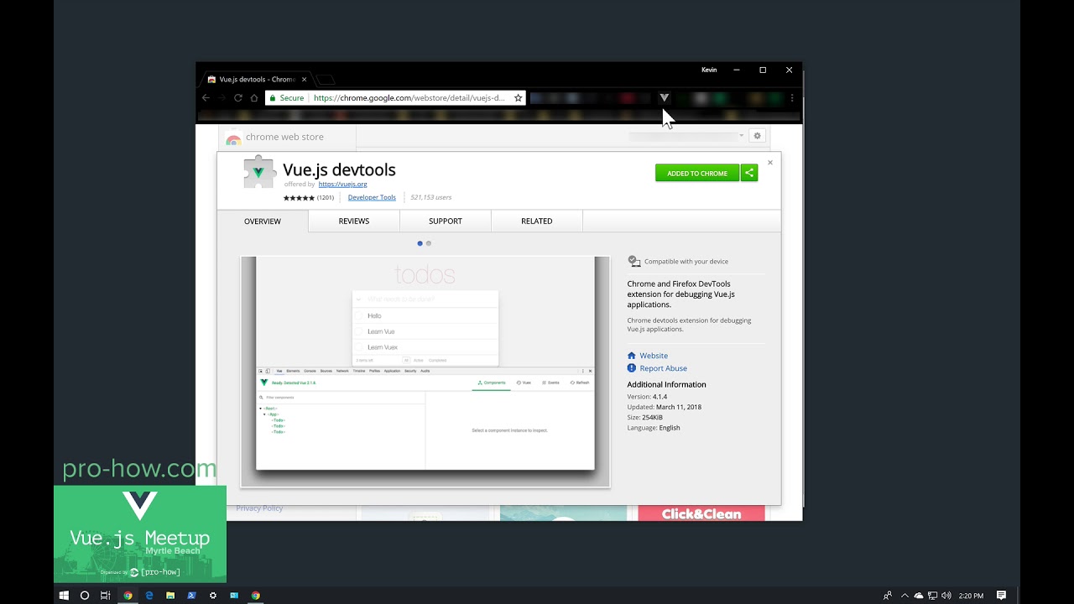Open the https://vuejs.org link
The width and height of the screenshot is (1074, 604).
coord(342,185)
